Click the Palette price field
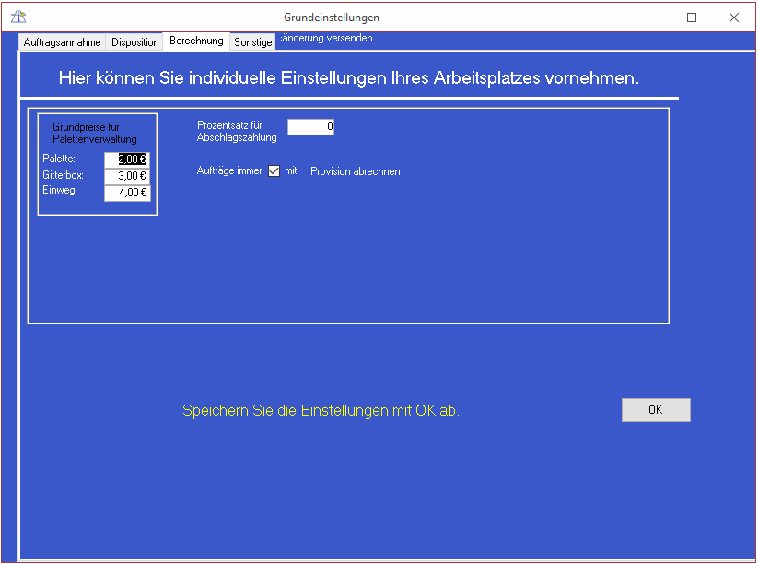This screenshot has height=564, width=759. point(127,159)
